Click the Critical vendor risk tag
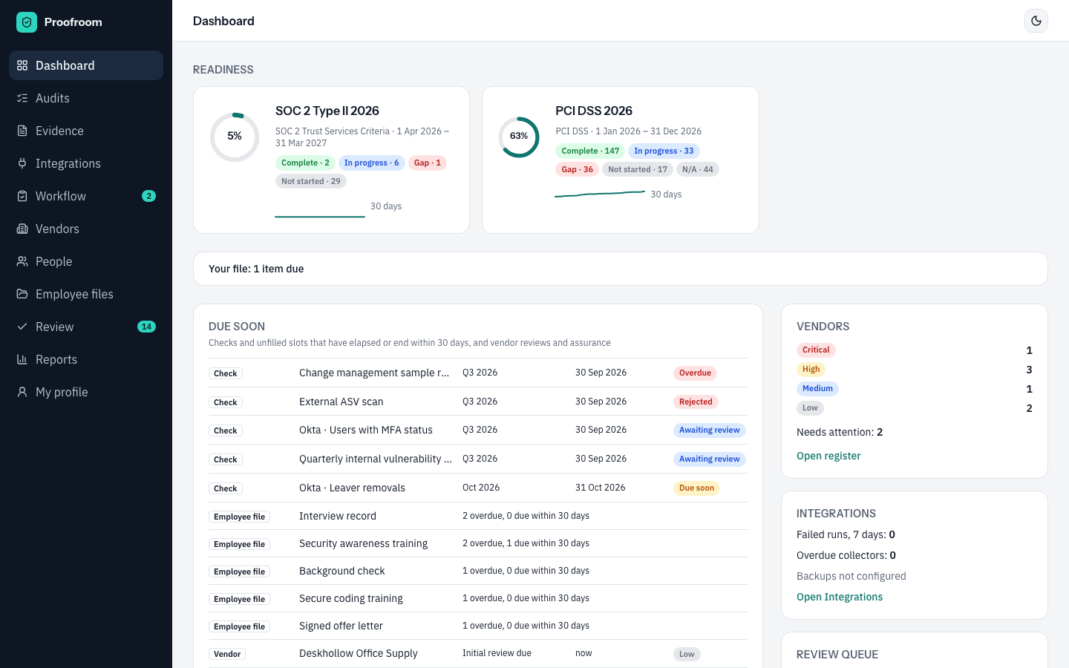This screenshot has height=668, width=1069. click(816, 350)
